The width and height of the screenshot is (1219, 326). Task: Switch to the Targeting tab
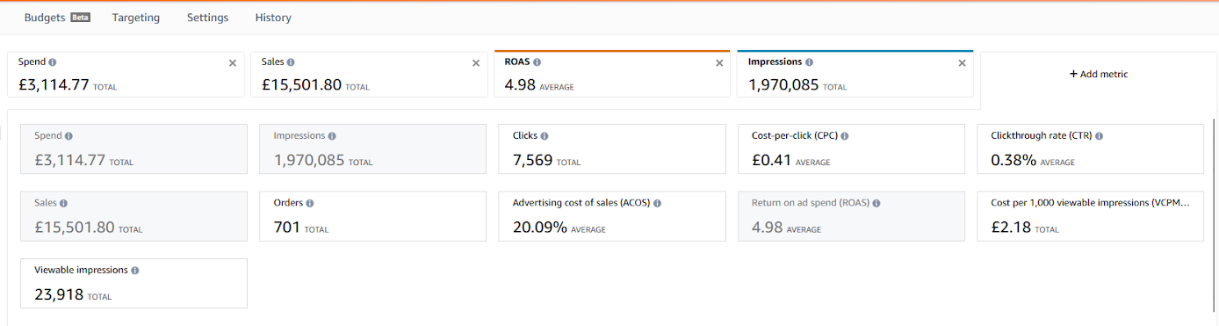136,18
